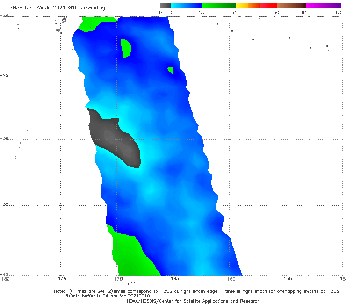Click the longitude axis label '-155'
The height and width of the screenshot is (304, 346).
click(286, 279)
